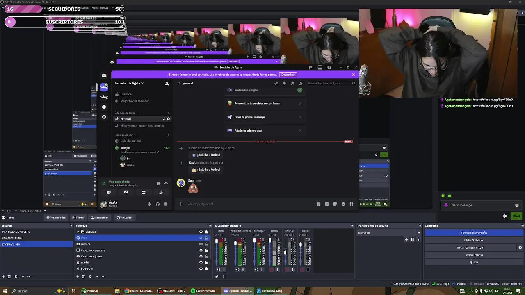The image size is (525, 295).
Task: Toggle visibility of alertas 3 source
Action: 201,232
